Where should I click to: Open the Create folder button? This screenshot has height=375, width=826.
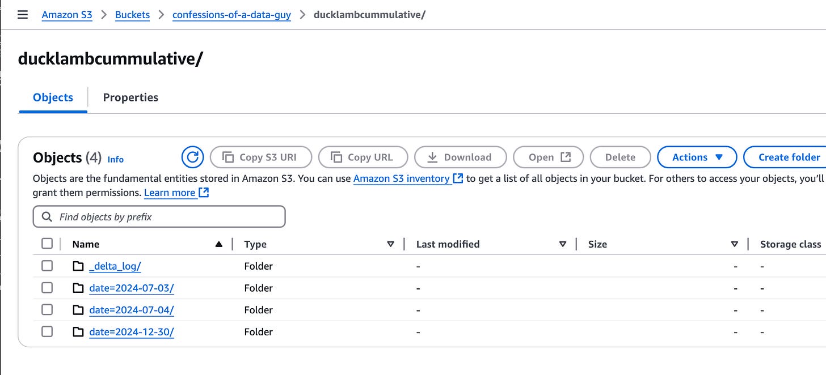[789, 157]
